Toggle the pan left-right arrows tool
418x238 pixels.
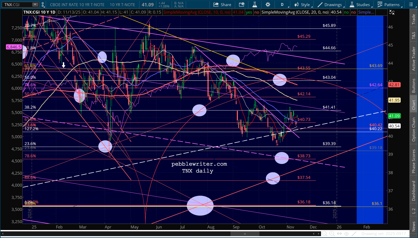pos(339,234)
